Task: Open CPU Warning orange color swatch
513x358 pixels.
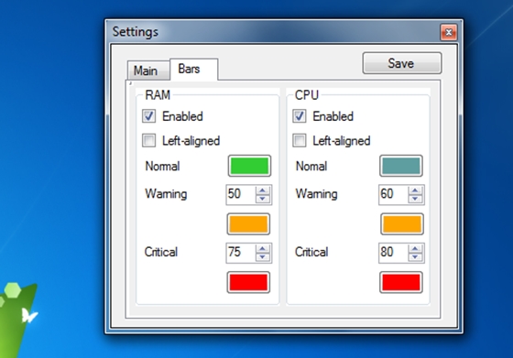Action: [402, 224]
